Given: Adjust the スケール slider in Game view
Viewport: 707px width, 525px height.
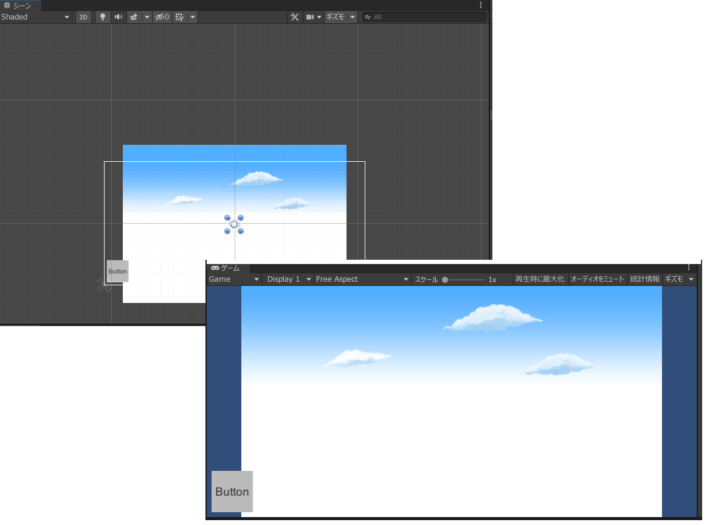Looking at the screenshot, I should 446,279.
